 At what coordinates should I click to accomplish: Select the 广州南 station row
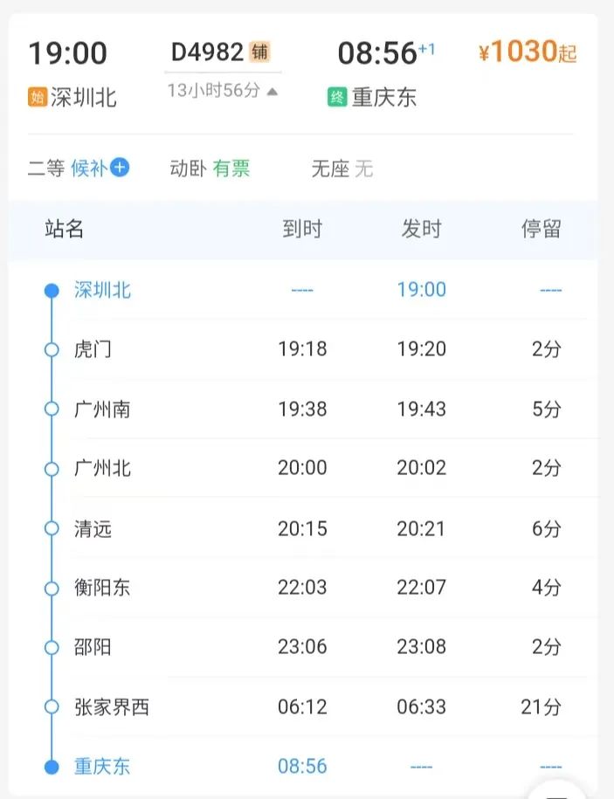click(x=307, y=409)
